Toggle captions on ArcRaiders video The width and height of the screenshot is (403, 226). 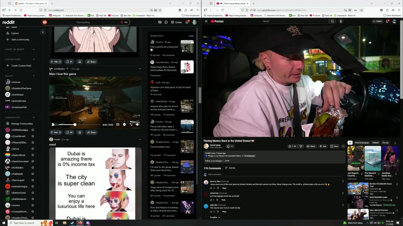coord(117,125)
